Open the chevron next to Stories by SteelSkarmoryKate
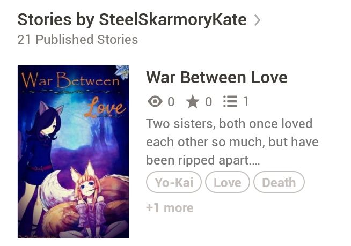The image size is (351, 246). click(x=258, y=20)
